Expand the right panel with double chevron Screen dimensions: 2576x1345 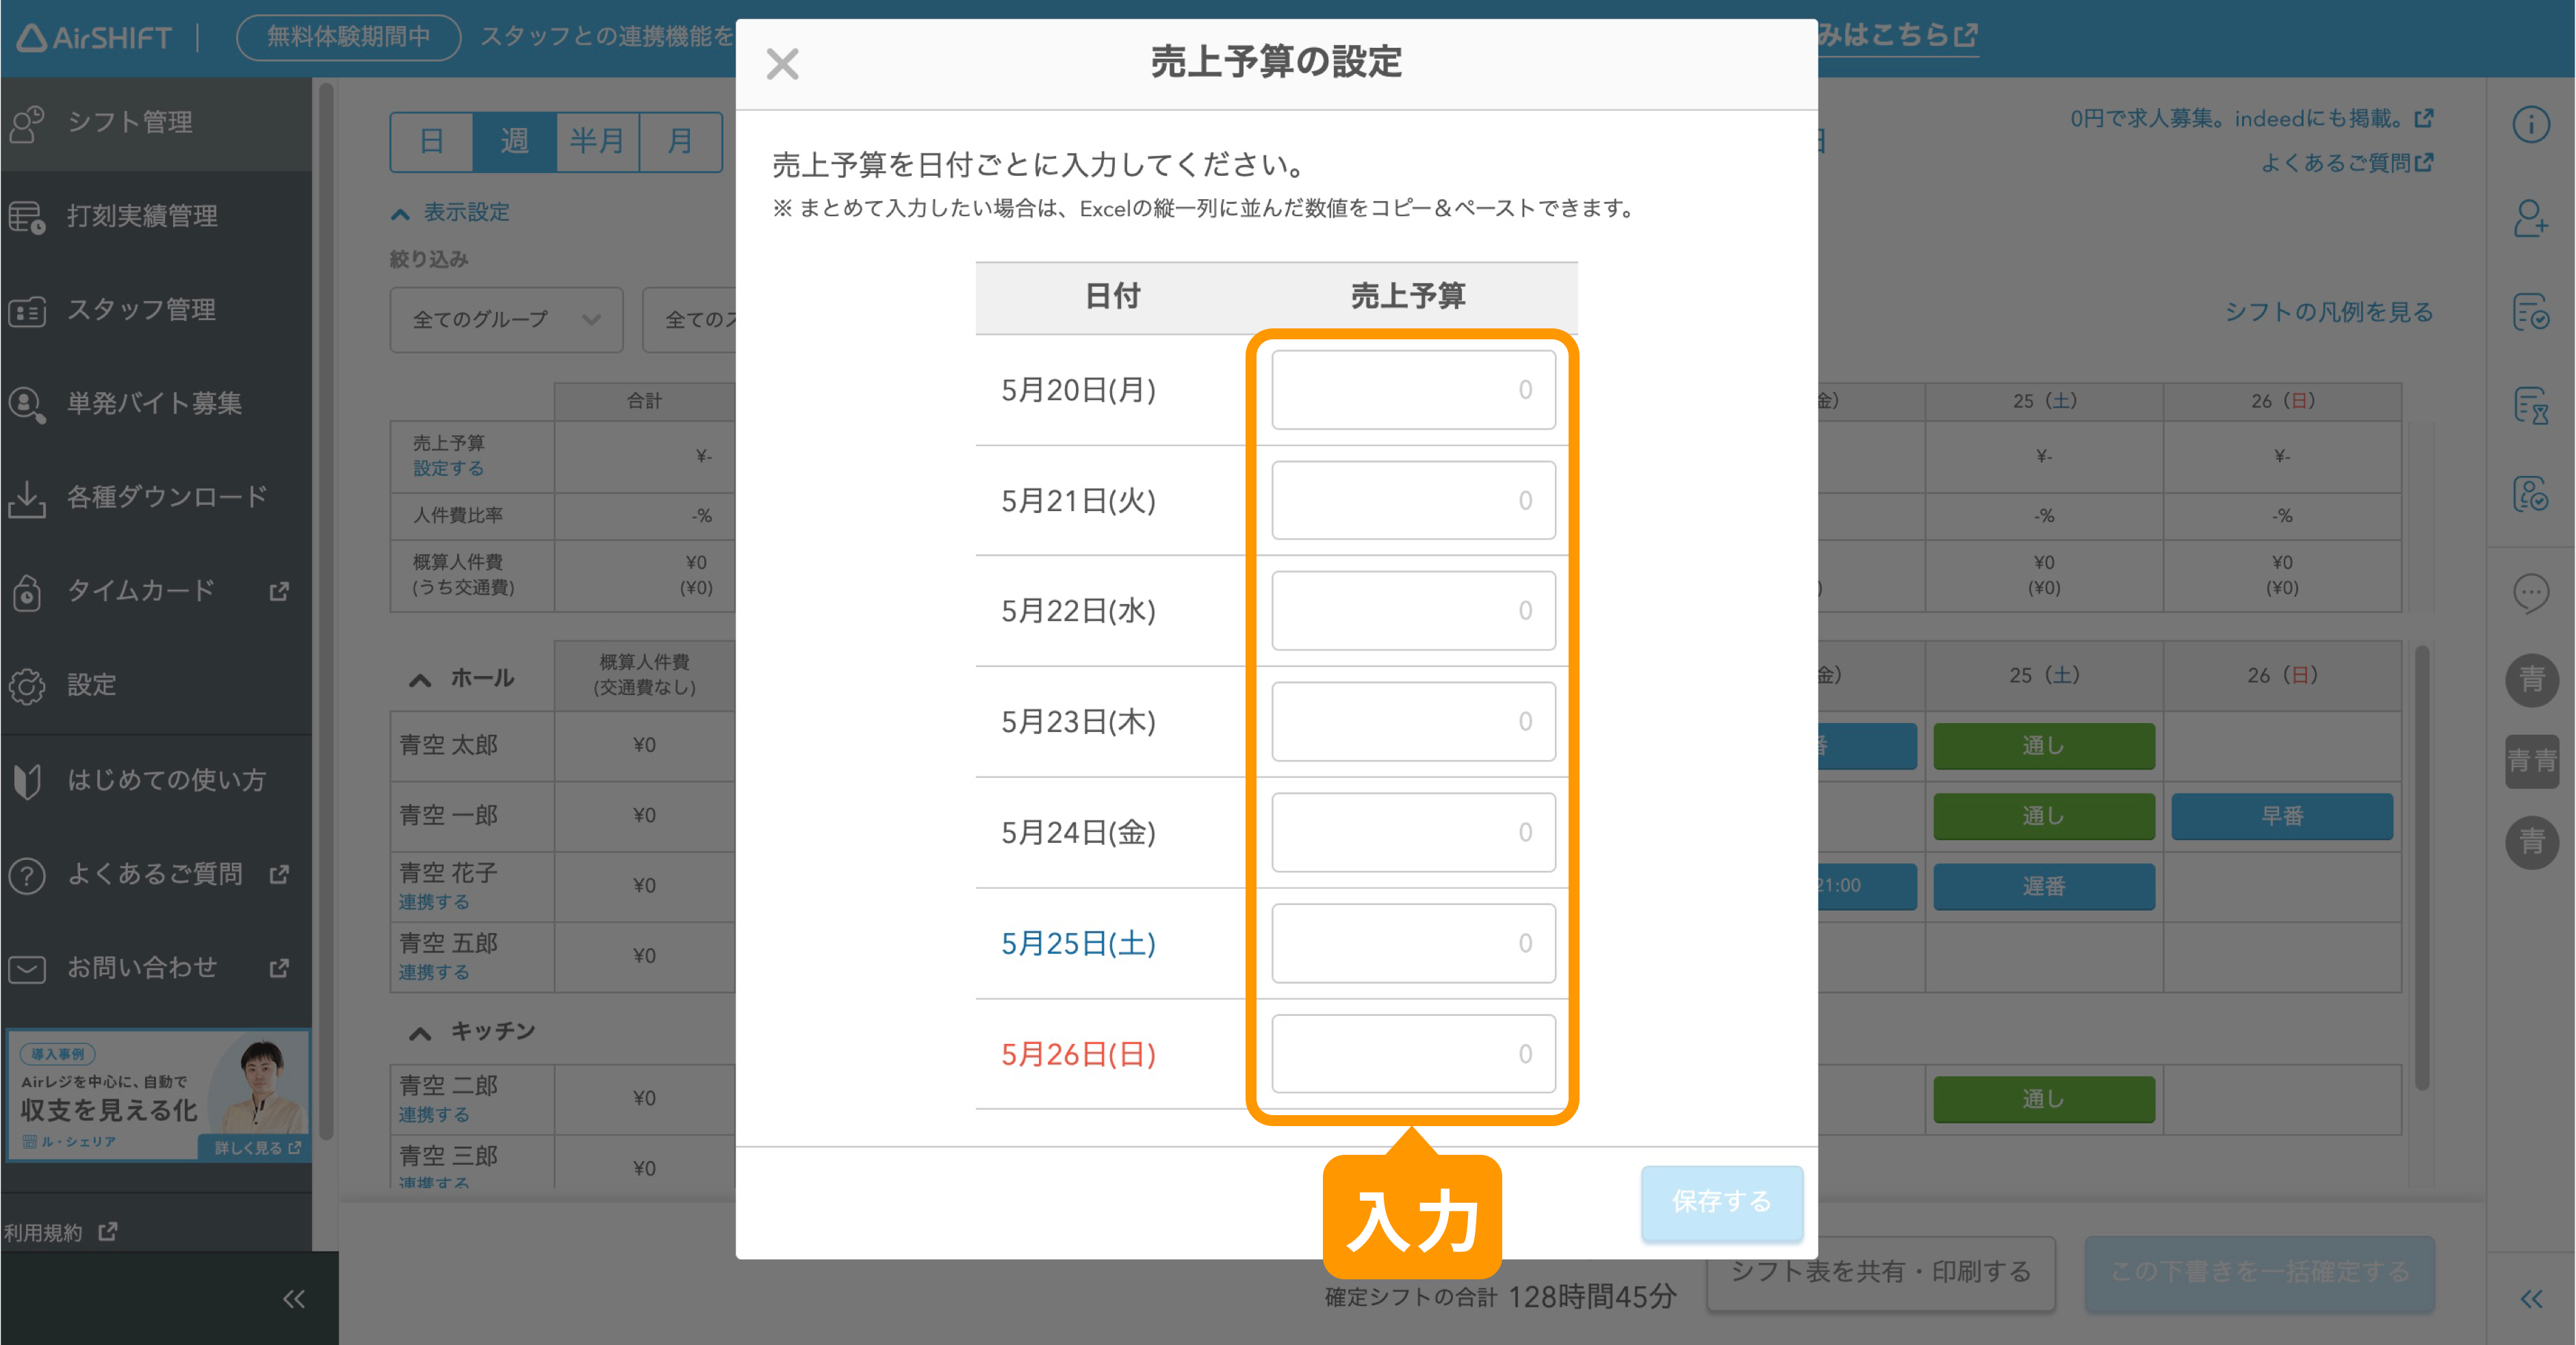[x=2531, y=1299]
